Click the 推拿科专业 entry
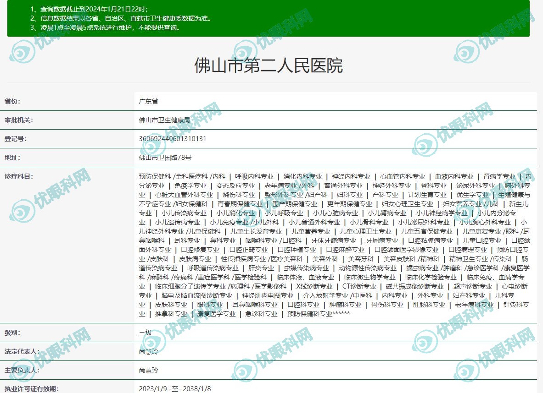The image size is (543, 393). point(171,314)
